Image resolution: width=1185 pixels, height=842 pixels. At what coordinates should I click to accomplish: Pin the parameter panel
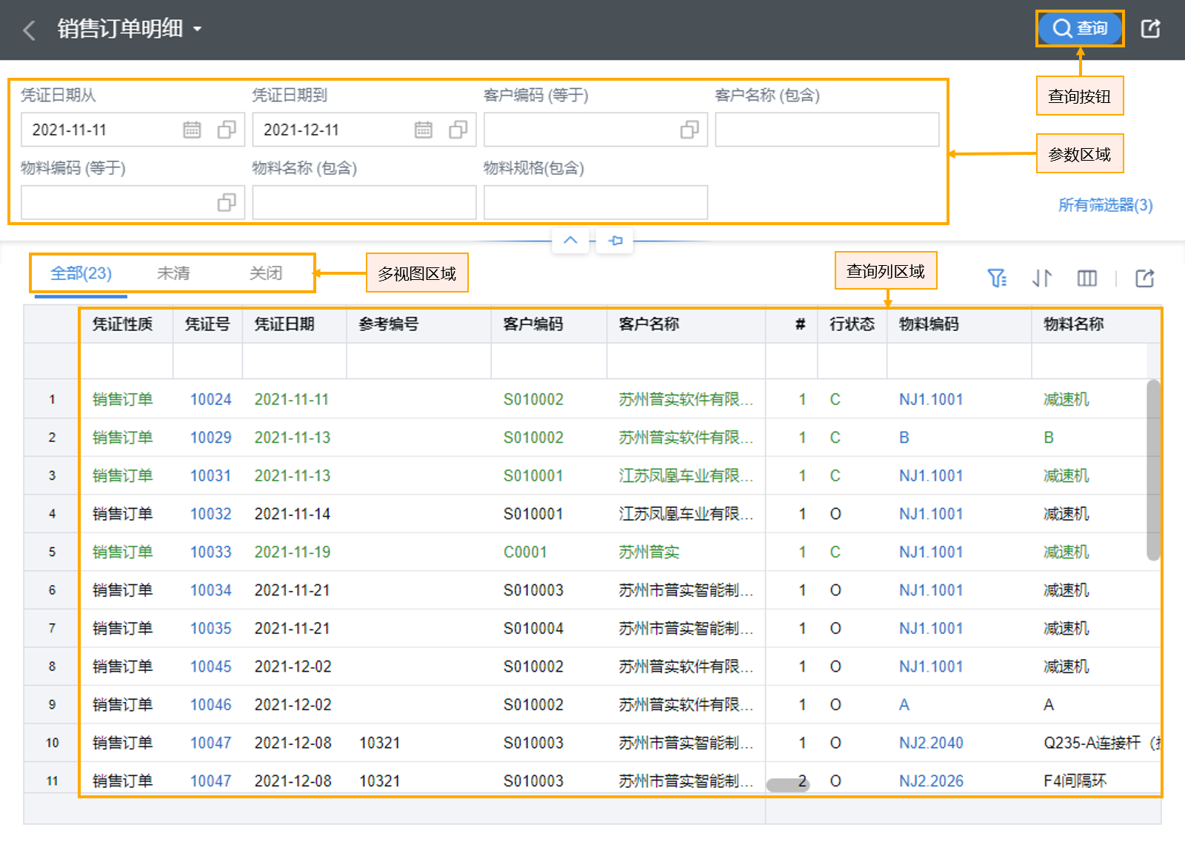click(615, 240)
